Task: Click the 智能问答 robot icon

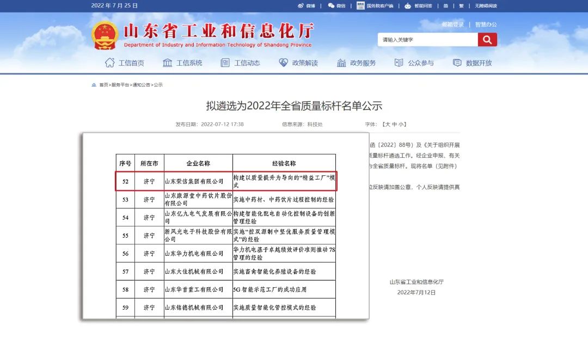Action: pyautogui.click(x=408, y=5)
